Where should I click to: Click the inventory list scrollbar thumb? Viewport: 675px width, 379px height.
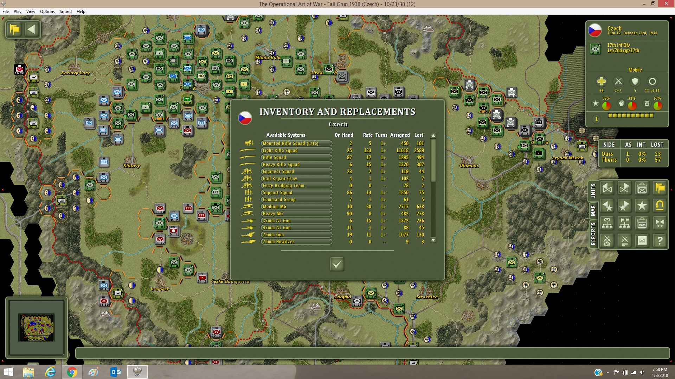[433, 160]
